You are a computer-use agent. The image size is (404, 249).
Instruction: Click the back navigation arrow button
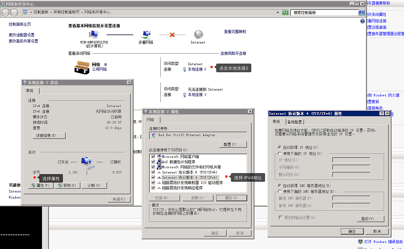[x=6, y=13]
